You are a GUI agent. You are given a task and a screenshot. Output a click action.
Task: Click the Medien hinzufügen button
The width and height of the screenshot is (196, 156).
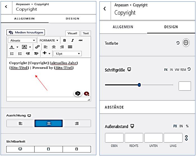26,33
